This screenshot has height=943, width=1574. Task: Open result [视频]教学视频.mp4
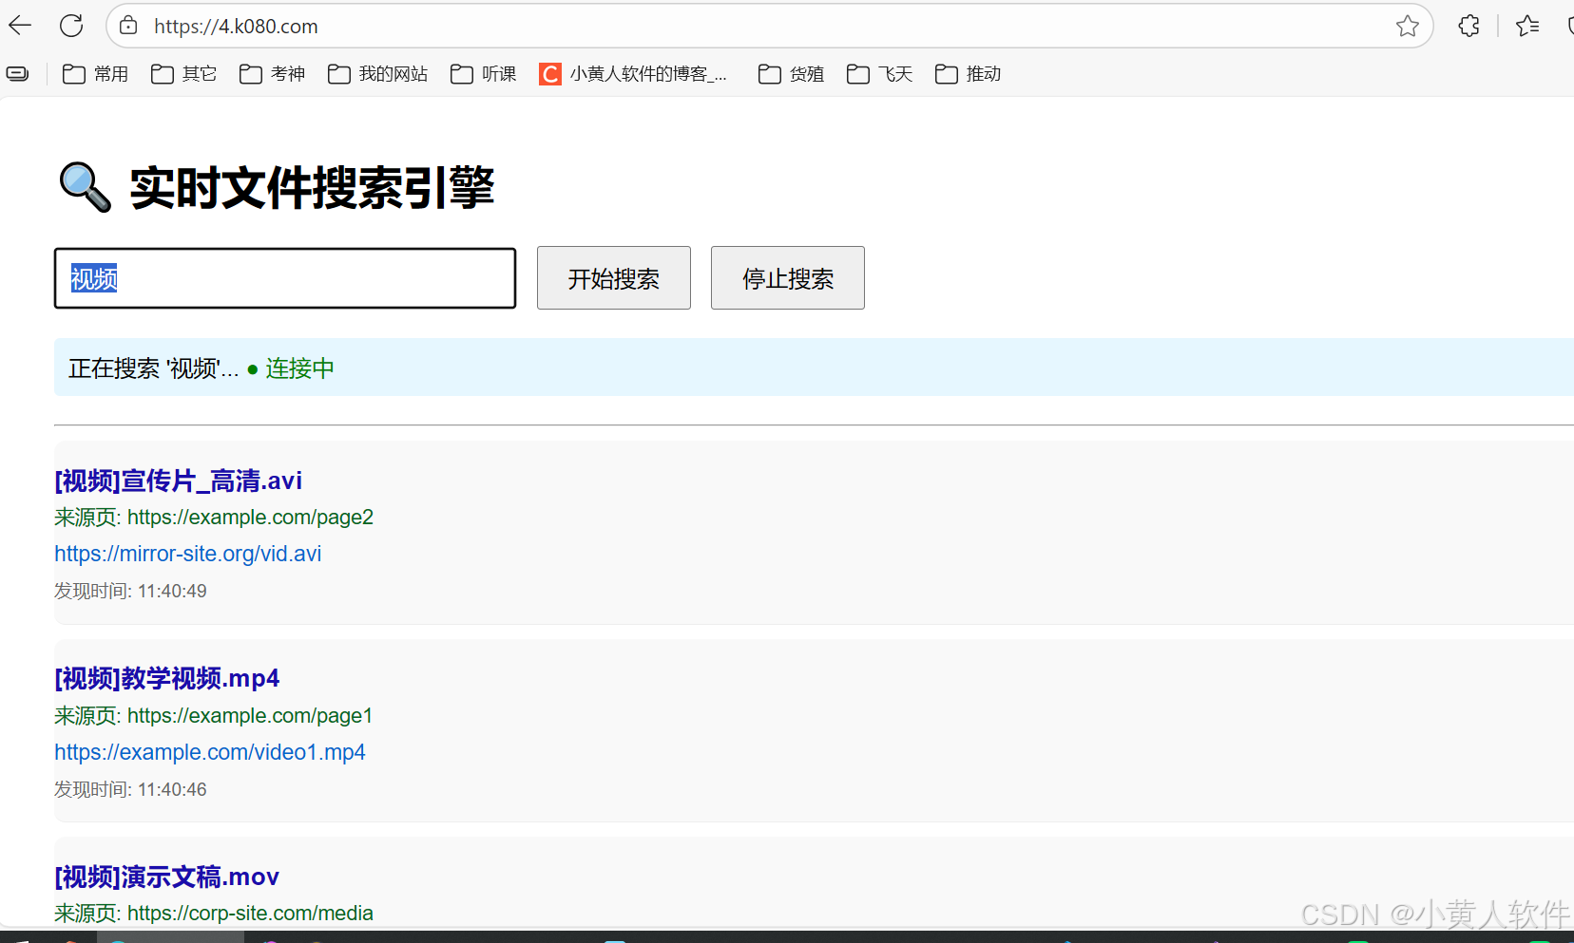click(x=167, y=678)
